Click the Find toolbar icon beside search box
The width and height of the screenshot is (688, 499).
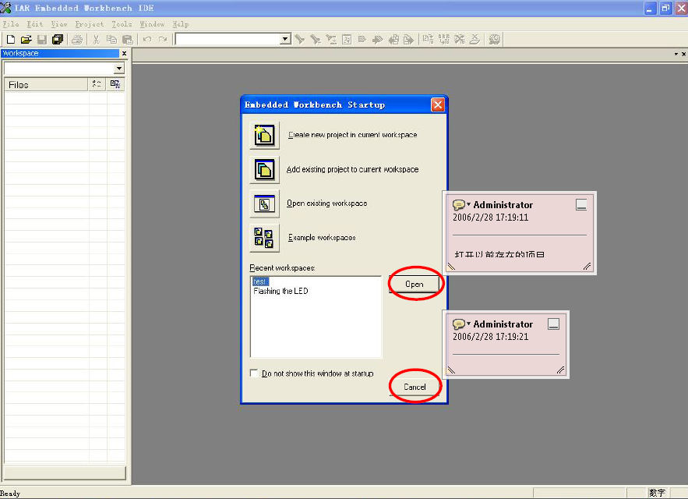[x=300, y=40]
